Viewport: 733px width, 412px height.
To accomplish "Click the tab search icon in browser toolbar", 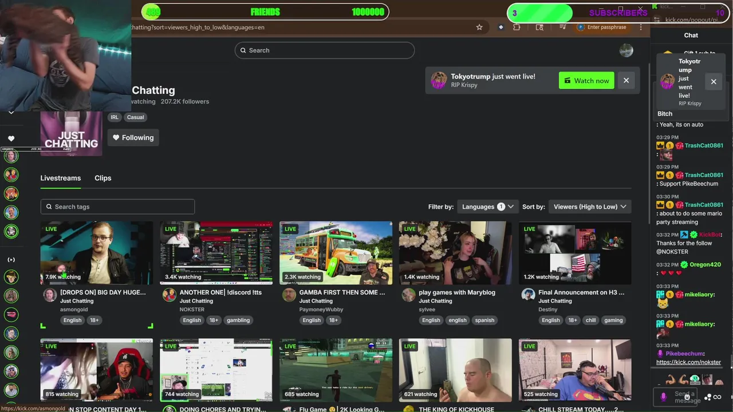I will 539,27.
